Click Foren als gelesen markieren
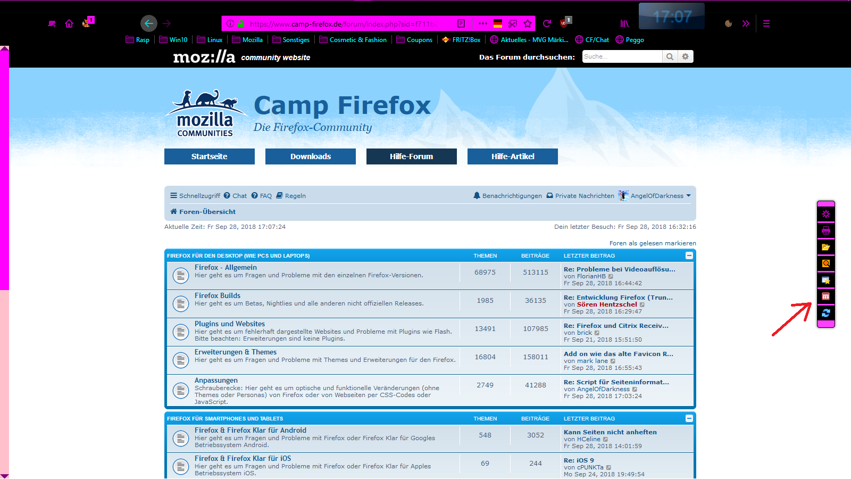 [653, 243]
